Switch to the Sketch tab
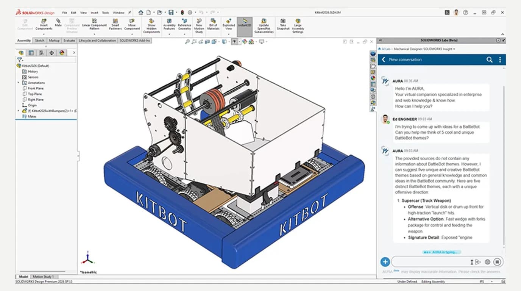The height and width of the screenshot is (291, 521). point(39,41)
